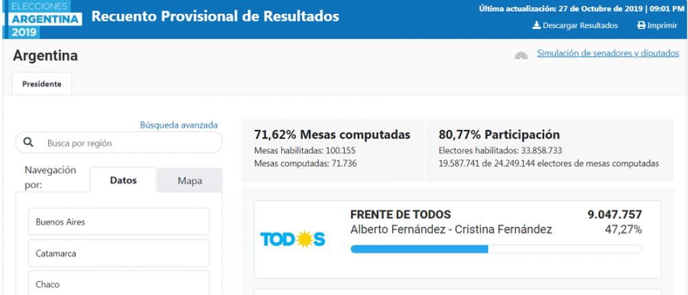Image resolution: width=688 pixels, height=295 pixels.
Task: Click the magnifying glass search icon
Action: pos(28,142)
